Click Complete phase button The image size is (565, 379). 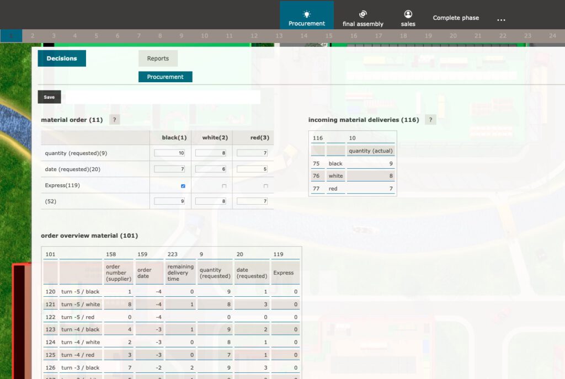[456, 18]
